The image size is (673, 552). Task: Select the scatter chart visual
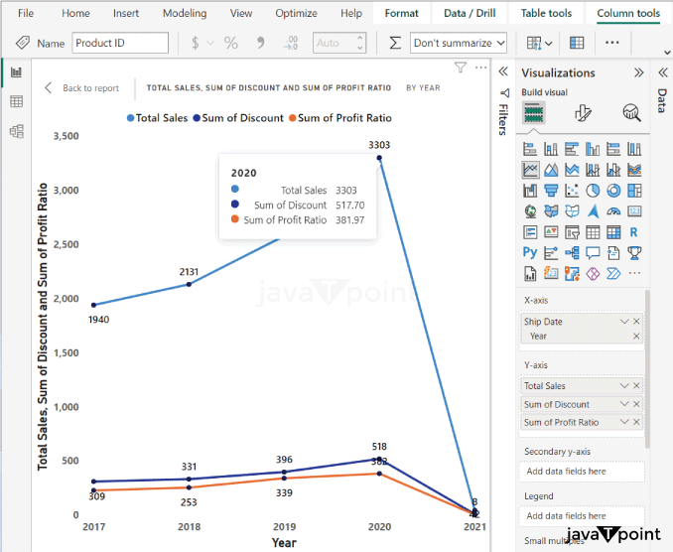[x=572, y=191]
